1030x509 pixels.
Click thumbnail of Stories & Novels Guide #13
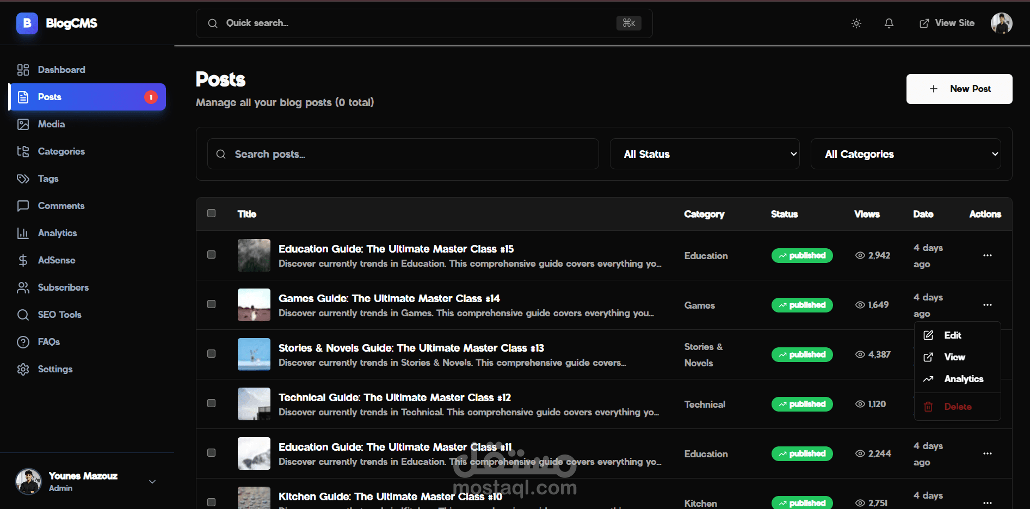click(x=254, y=354)
